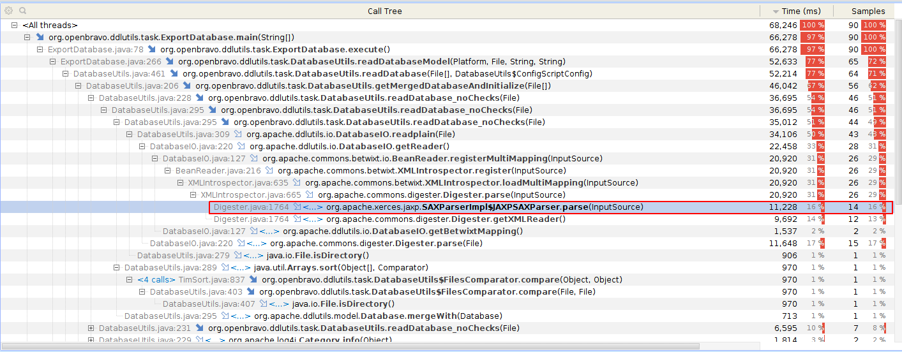Select the Digester.getXMLReader() row

coord(446,219)
